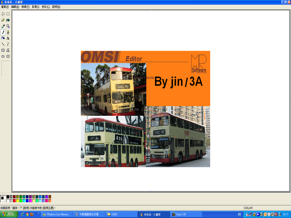
Task: Choose the yellow palette swatch
Action: click(18, 201)
